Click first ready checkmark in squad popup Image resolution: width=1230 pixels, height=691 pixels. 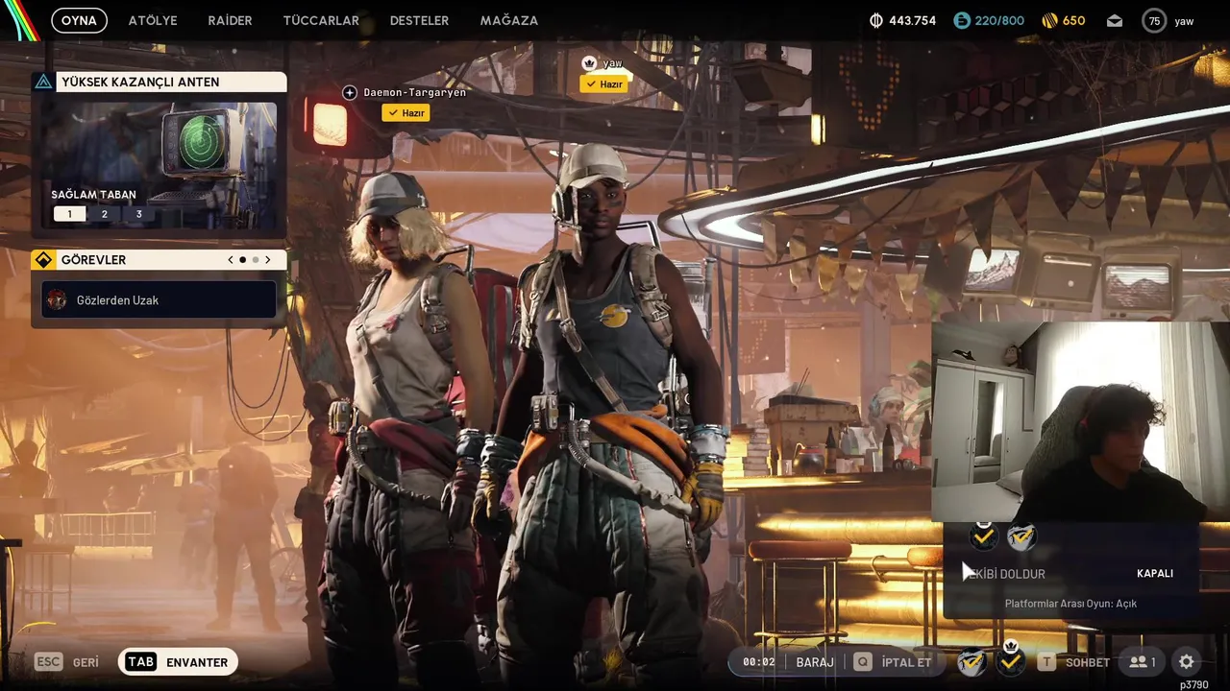[984, 536]
